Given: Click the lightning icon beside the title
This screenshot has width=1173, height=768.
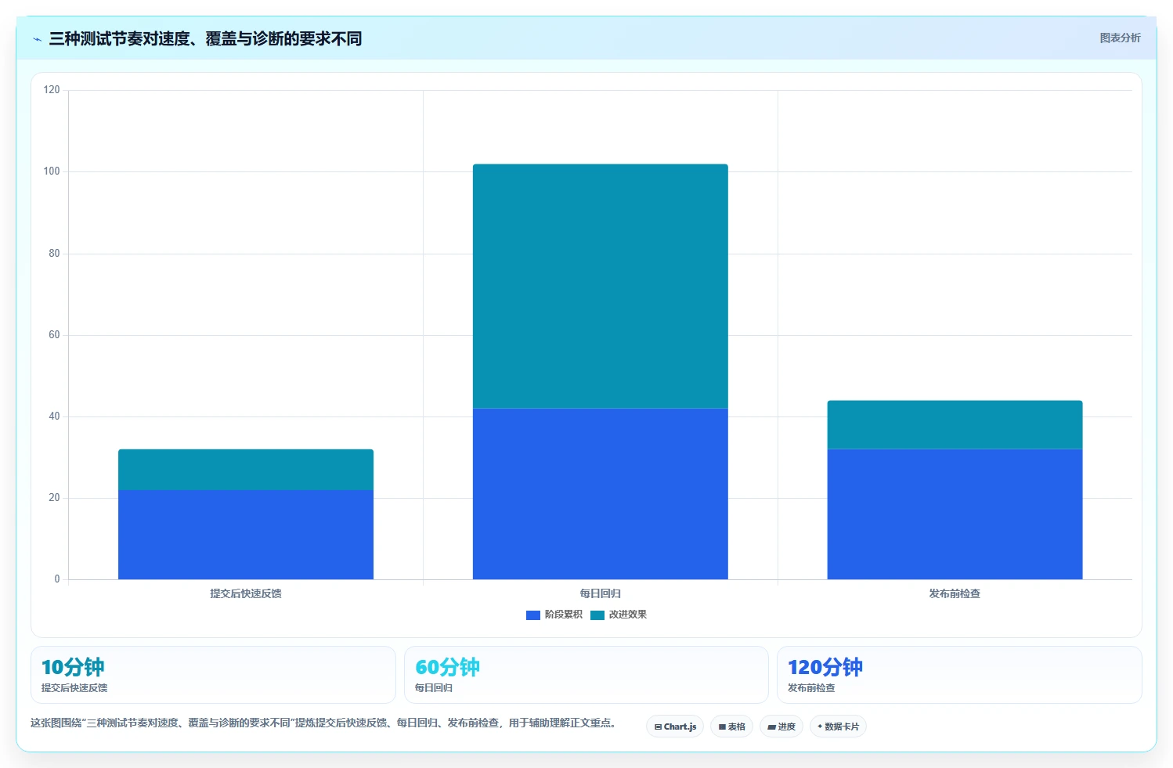Looking at the screenshot, I should 37,39.
